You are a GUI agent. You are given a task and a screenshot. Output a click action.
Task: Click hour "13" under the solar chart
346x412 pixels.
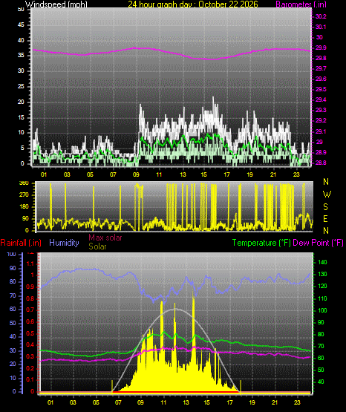coord(186,402)
